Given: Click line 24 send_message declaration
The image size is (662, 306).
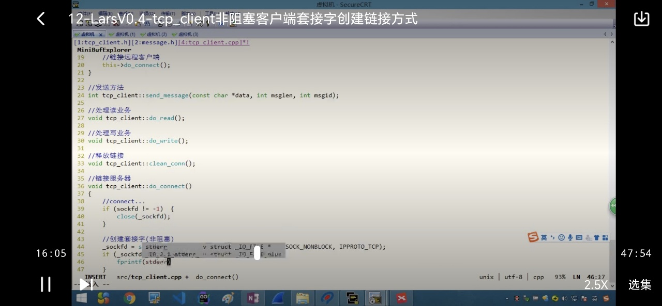Looking at the screenshot, I should tap(214, 95).
